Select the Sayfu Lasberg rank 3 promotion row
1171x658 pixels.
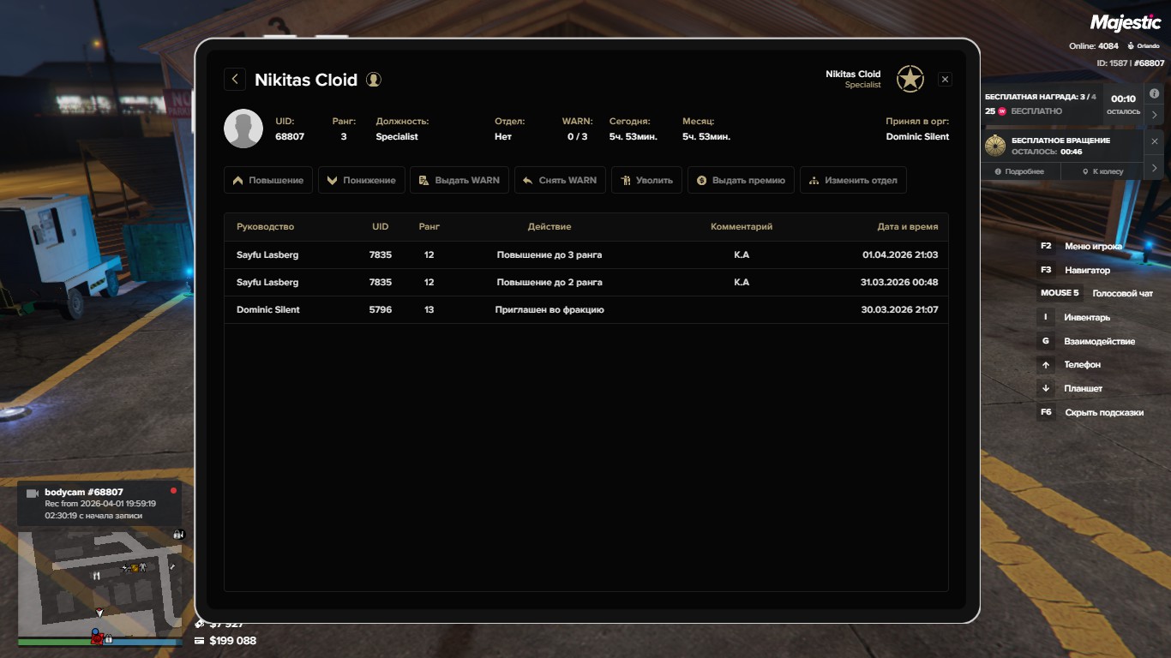pyautogui.click(x=586, y=255)
